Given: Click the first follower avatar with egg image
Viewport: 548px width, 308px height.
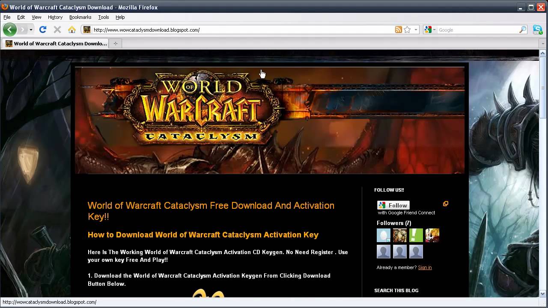Looking at the screenshot, I should click(x=384, y=235).
